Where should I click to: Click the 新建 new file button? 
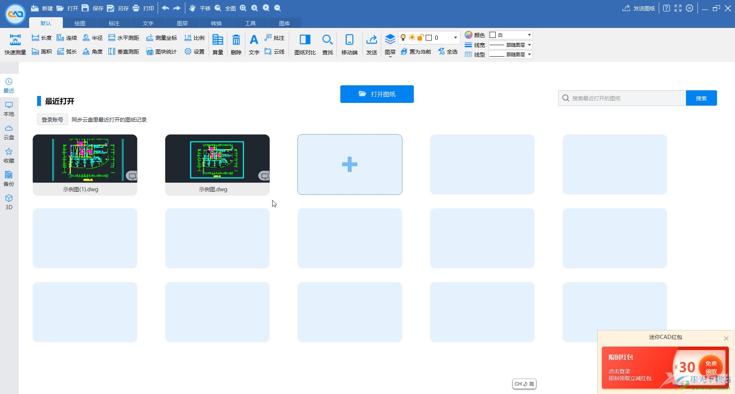point(42,8)
